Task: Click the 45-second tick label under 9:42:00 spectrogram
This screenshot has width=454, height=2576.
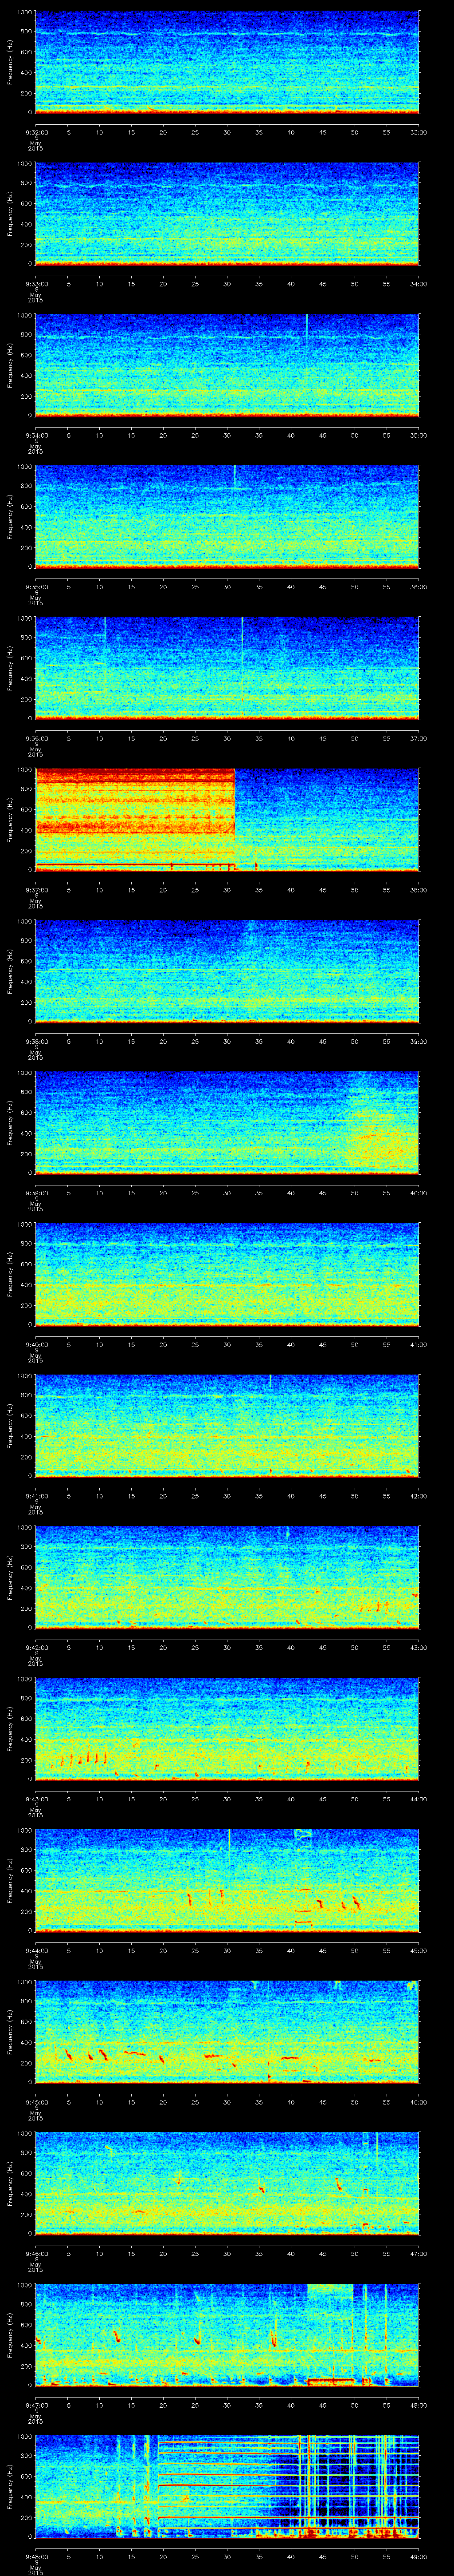Action: click(x=322, y=1647)
